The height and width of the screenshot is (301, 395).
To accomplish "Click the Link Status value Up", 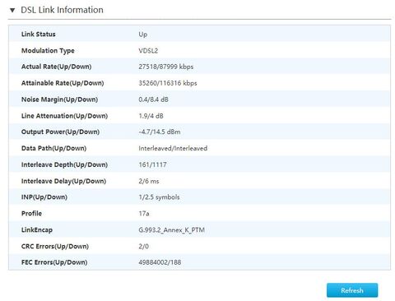I will [x=143, y=35].
